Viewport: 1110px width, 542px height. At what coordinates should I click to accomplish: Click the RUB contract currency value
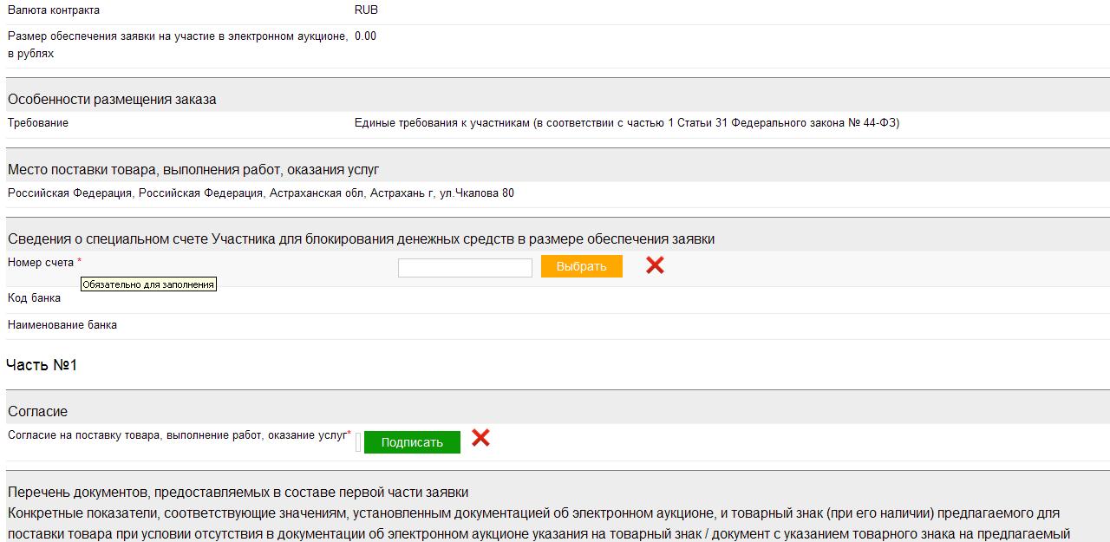[x=366, y=10]
